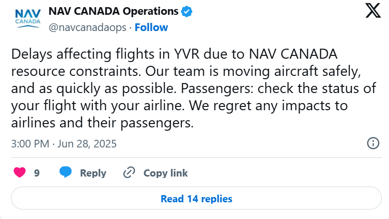Click the Copy link label
The height and width of the screenshot is (219, 389).
pos(166,173)
